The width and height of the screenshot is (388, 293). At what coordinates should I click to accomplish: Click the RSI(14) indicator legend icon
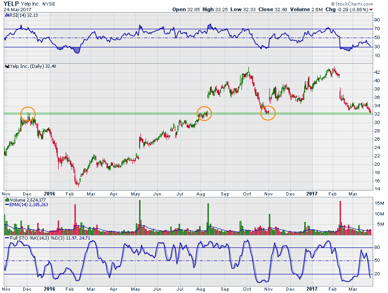[6, 15]
